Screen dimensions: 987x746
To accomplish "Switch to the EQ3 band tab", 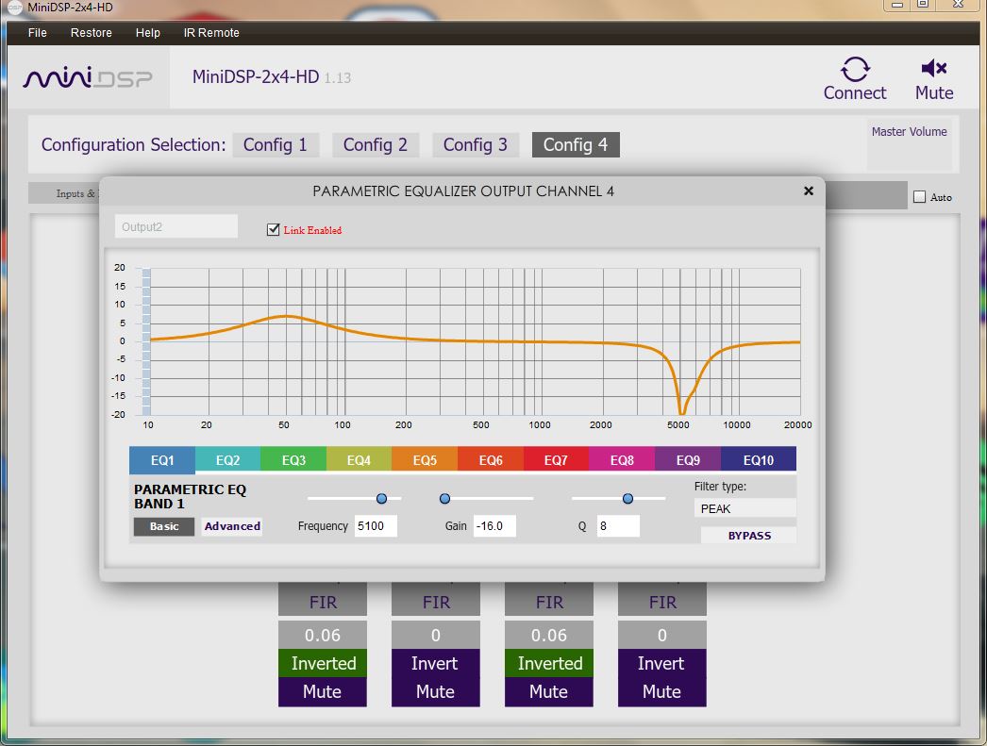I will [293, 460].
